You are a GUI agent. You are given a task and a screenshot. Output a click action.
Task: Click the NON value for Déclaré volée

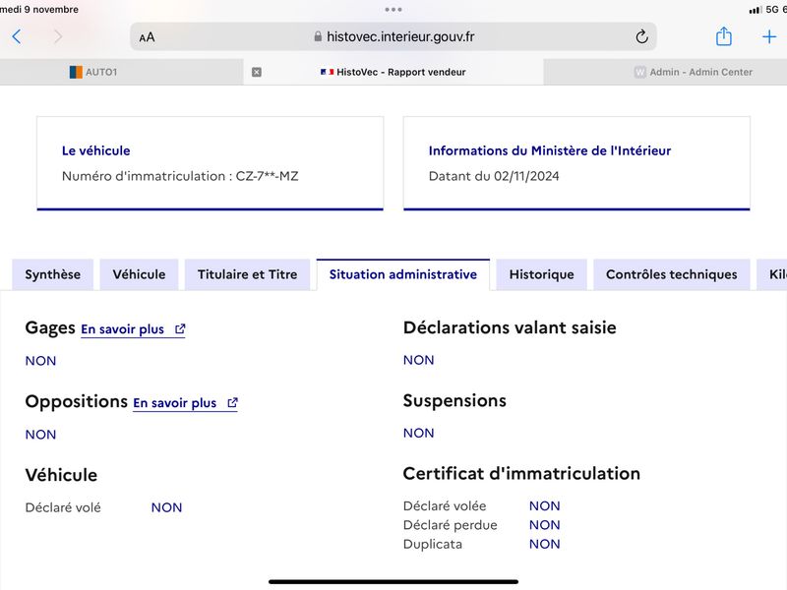pos(545,505)
